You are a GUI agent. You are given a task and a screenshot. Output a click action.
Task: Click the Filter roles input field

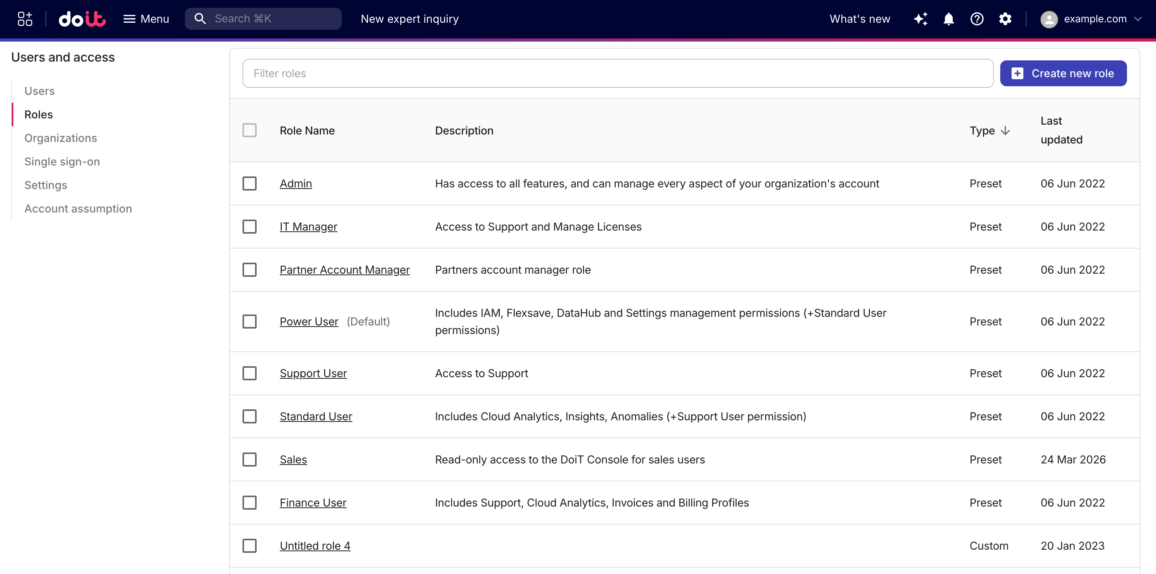pos(618,74)
